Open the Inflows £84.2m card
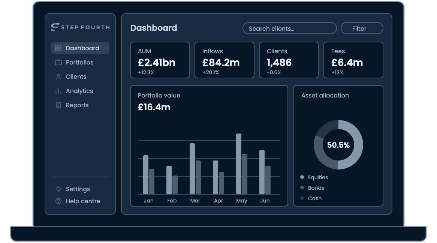Image resolution: width=437 pixels, height=243 pixels. 224,60
